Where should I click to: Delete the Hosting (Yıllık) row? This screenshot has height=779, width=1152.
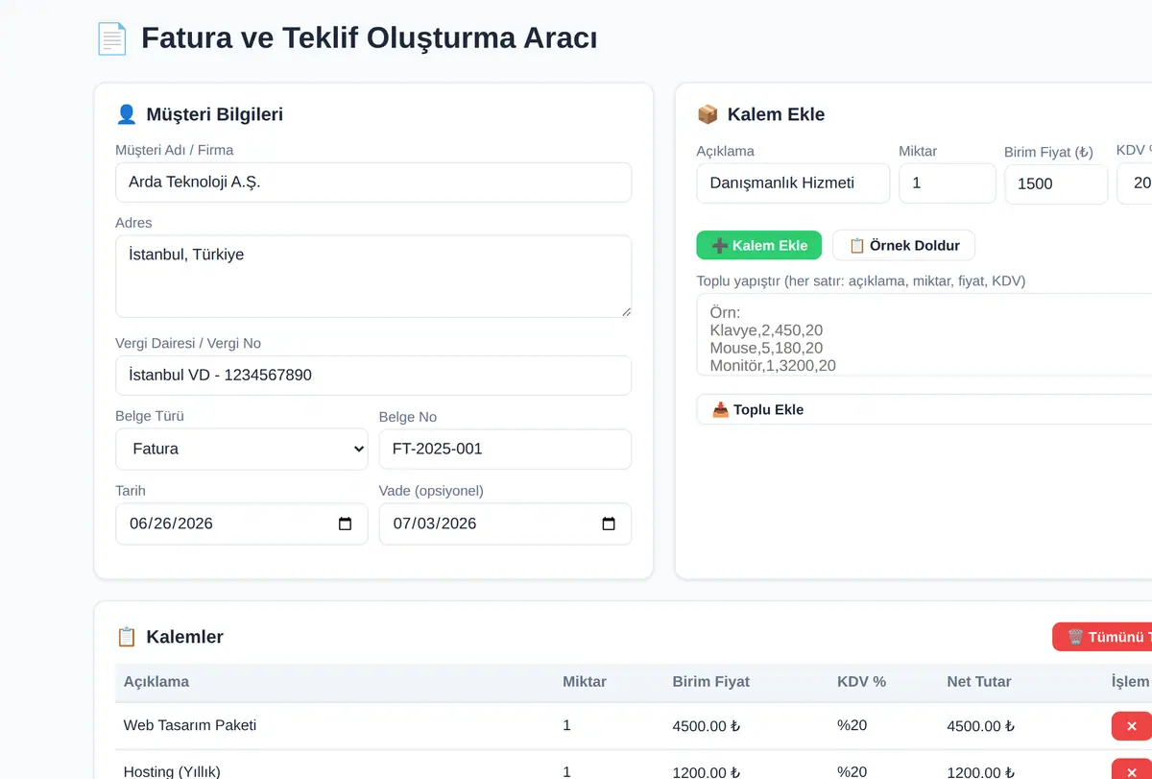pyautogui.click(x=1132, y=769)
